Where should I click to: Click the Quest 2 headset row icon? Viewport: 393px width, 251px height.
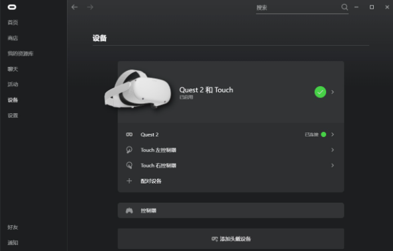click(x=129, y=134)
